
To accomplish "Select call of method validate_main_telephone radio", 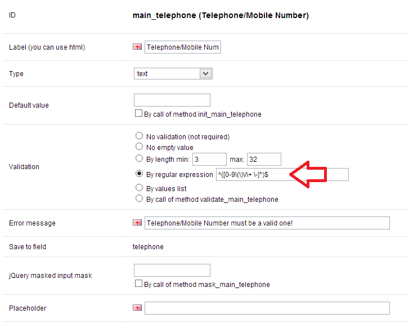I will point(140,198).
